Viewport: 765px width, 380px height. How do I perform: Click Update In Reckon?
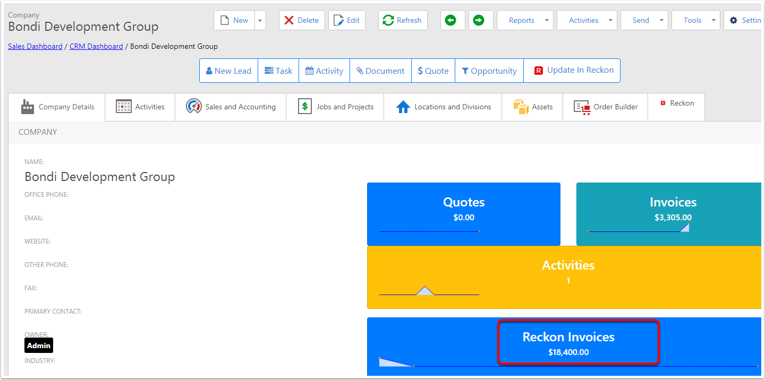(572, 71)
